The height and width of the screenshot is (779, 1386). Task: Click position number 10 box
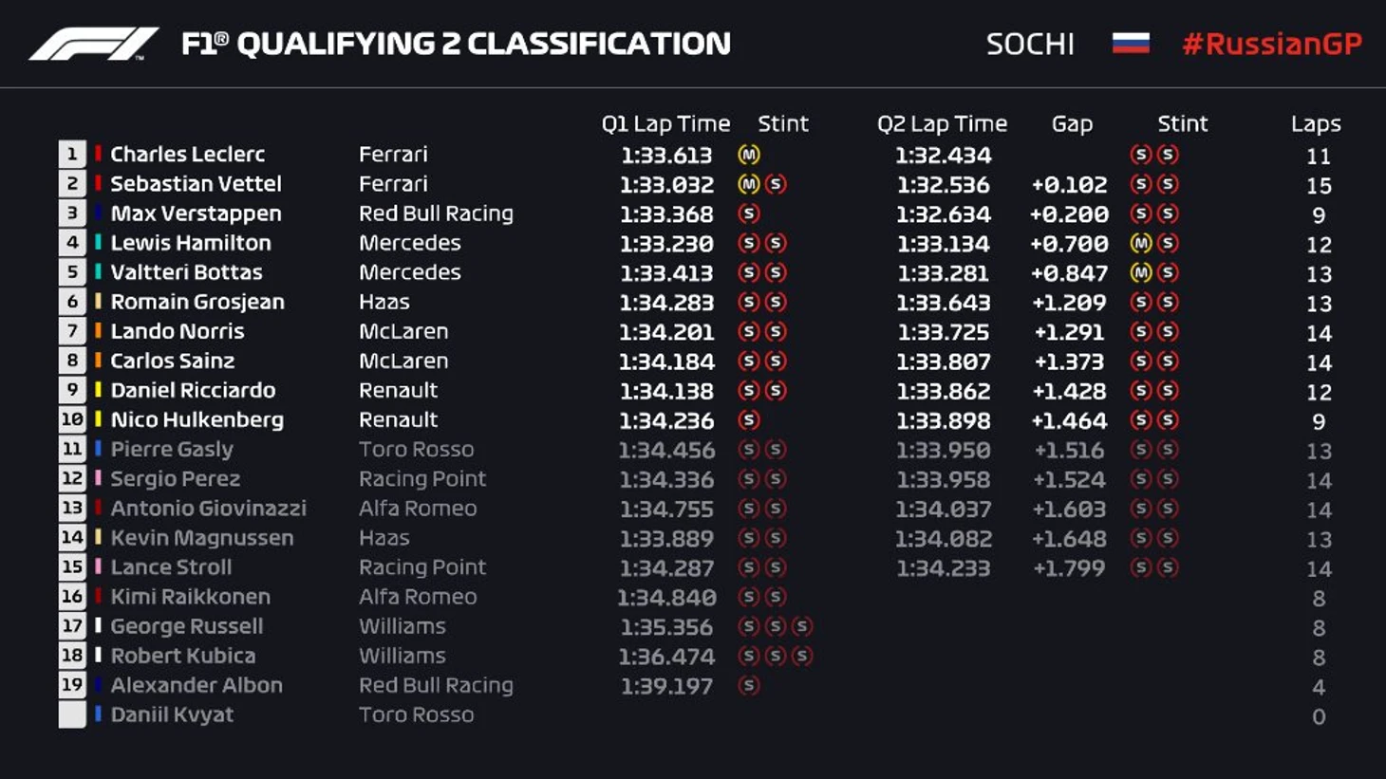72,419
